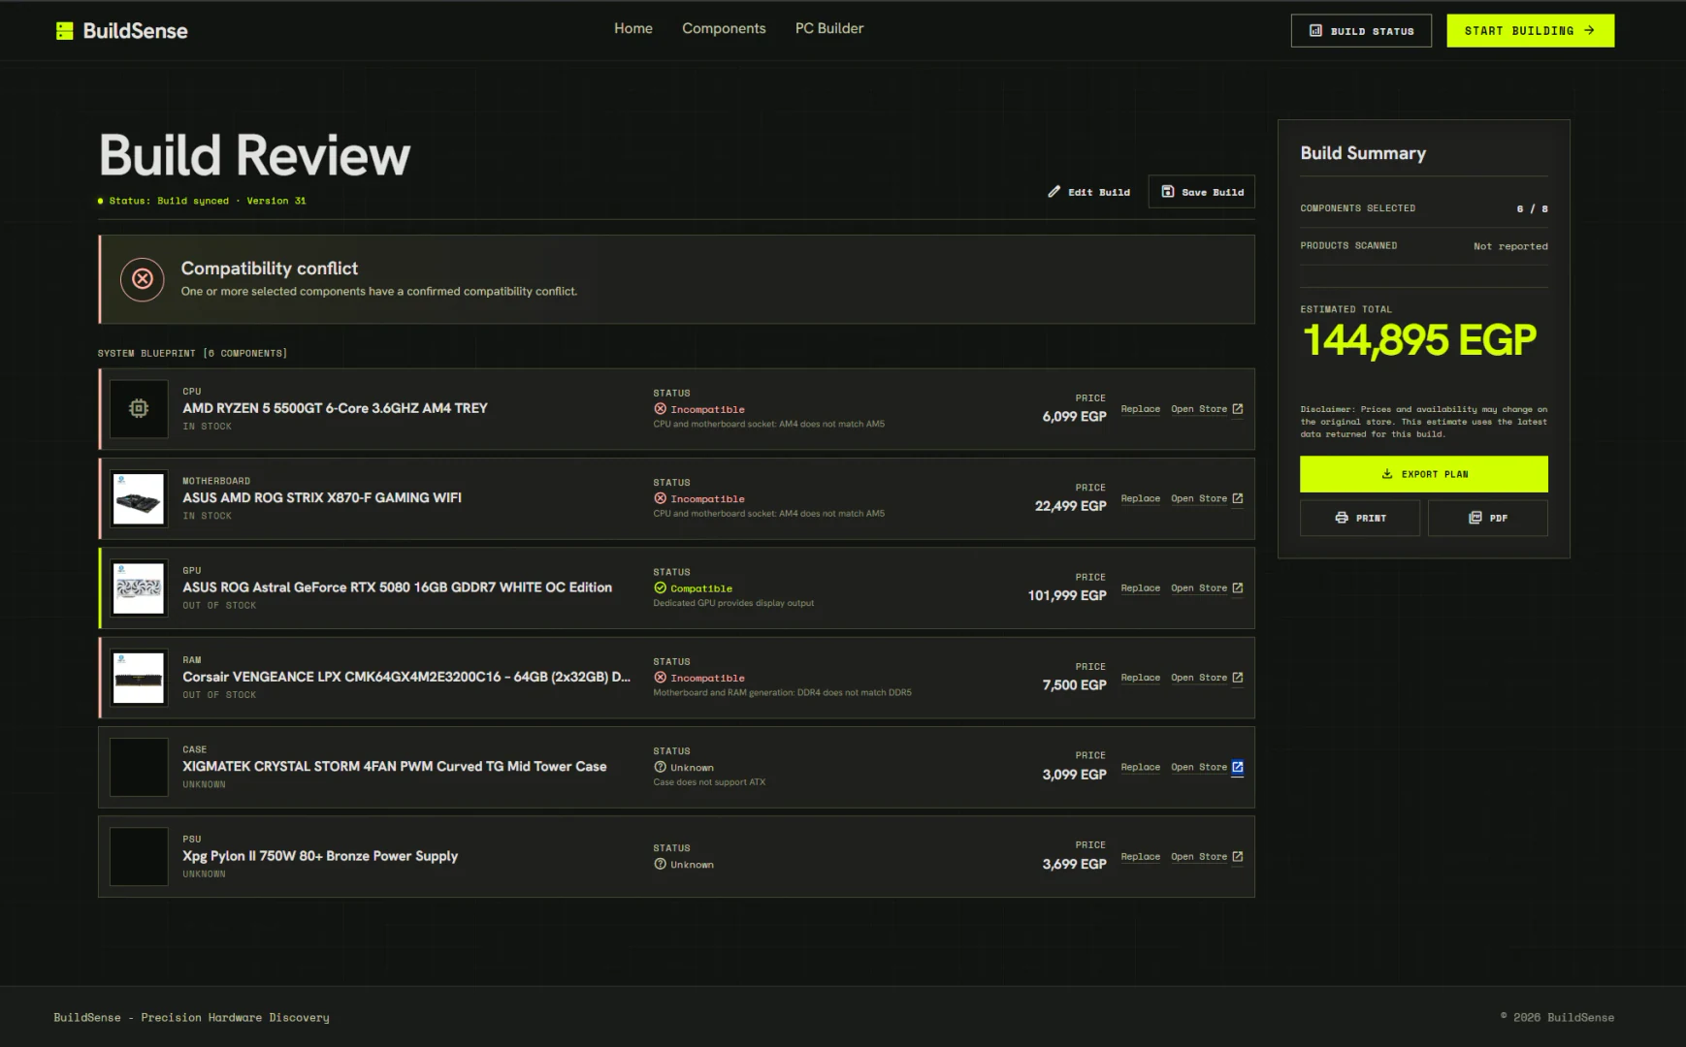
Task: Click the CPU chip thumbnail icon
Action: [x=139, y=409]
